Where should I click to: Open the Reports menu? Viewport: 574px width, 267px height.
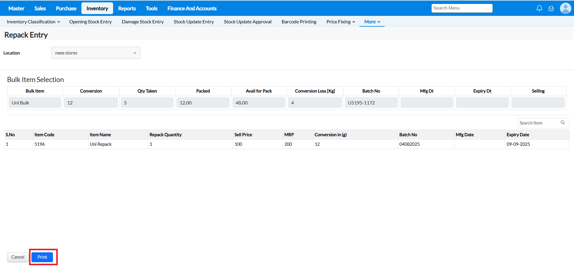pos(127,8)
